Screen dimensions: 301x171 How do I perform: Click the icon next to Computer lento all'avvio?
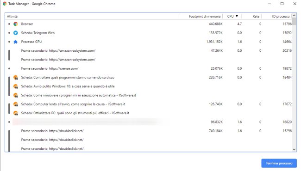pyautogui.click(x=16, y=104)
